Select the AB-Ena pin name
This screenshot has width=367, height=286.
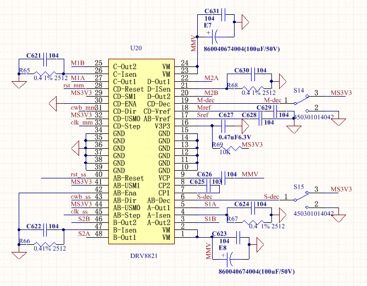click(125, 193)
